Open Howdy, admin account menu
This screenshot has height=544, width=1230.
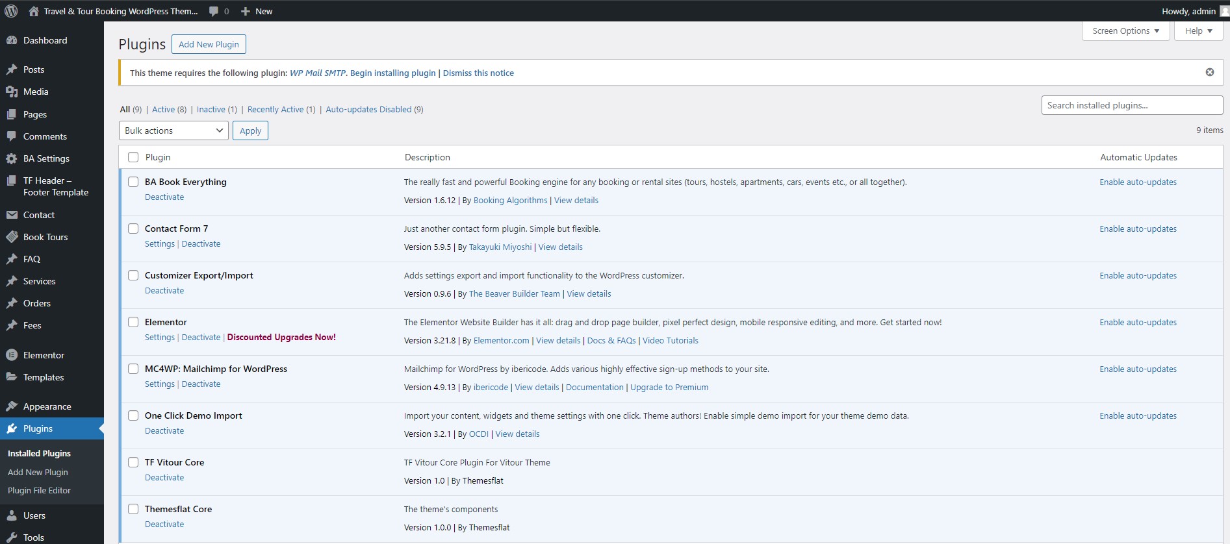click(x=1194, y=11)
